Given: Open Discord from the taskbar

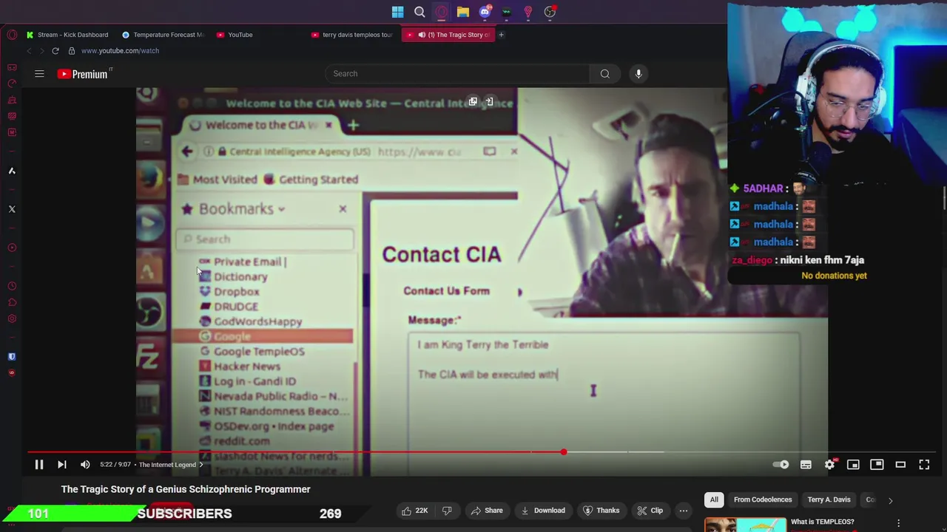Looking at the screenshot, I should pyautogui.click(x=485, y=12).
